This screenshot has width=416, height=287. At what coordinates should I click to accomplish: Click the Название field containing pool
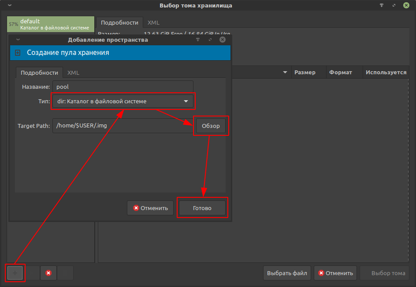click(123, 87)
